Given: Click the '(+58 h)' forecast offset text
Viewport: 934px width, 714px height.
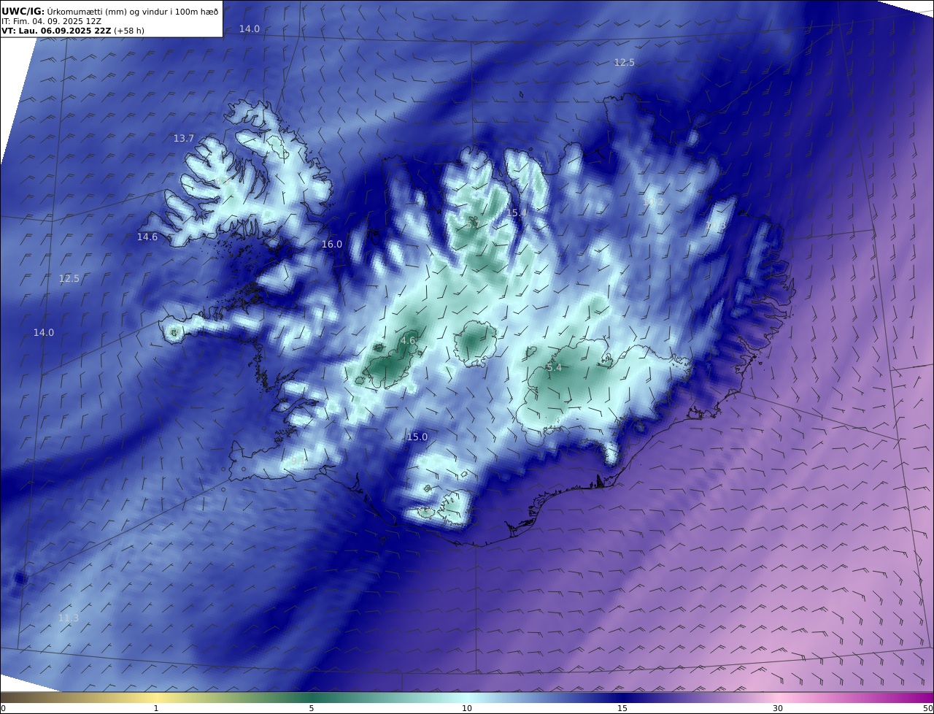Looking at the screenshot, I should (128, 31).
